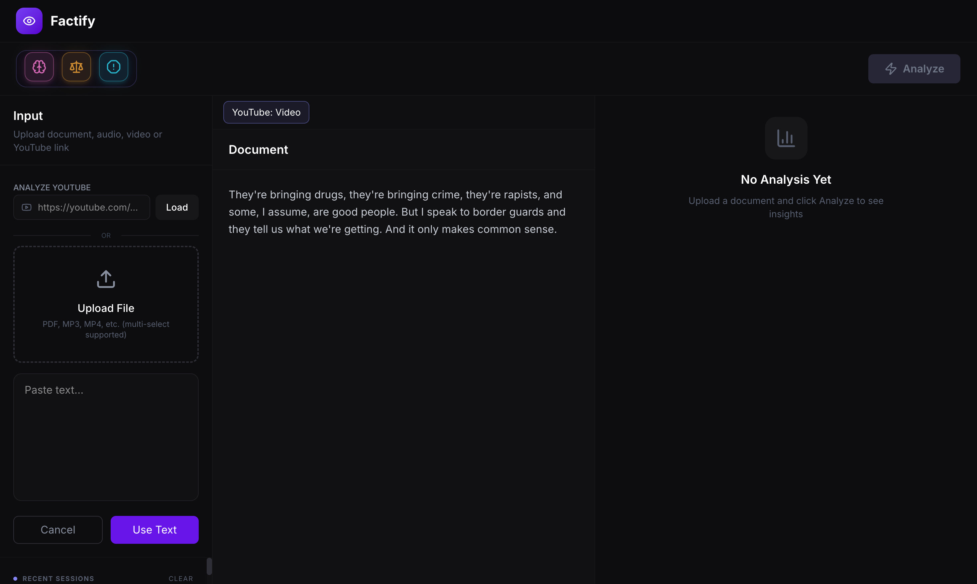Viewport: 977px width, 584px height.
Task: Click the lightning bolt Analyze icon
Action: (891, 69)
